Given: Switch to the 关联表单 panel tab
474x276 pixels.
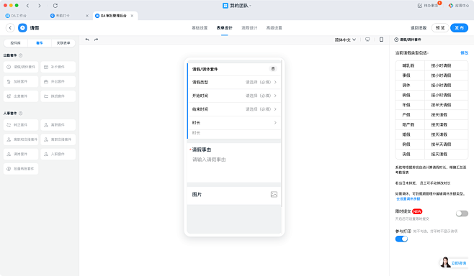Looking at the screenshot, I should [x=63, y=43].
